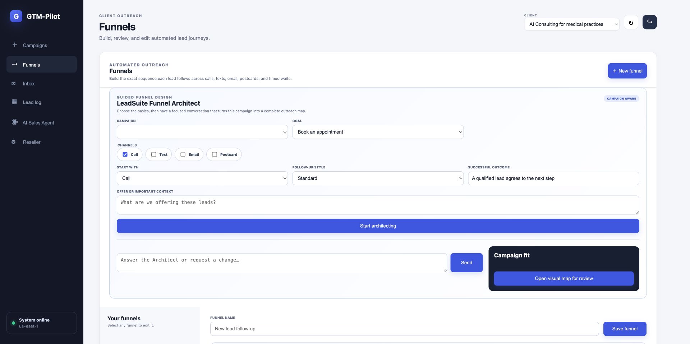Open the Client dropdown

(x=572, y=24)
